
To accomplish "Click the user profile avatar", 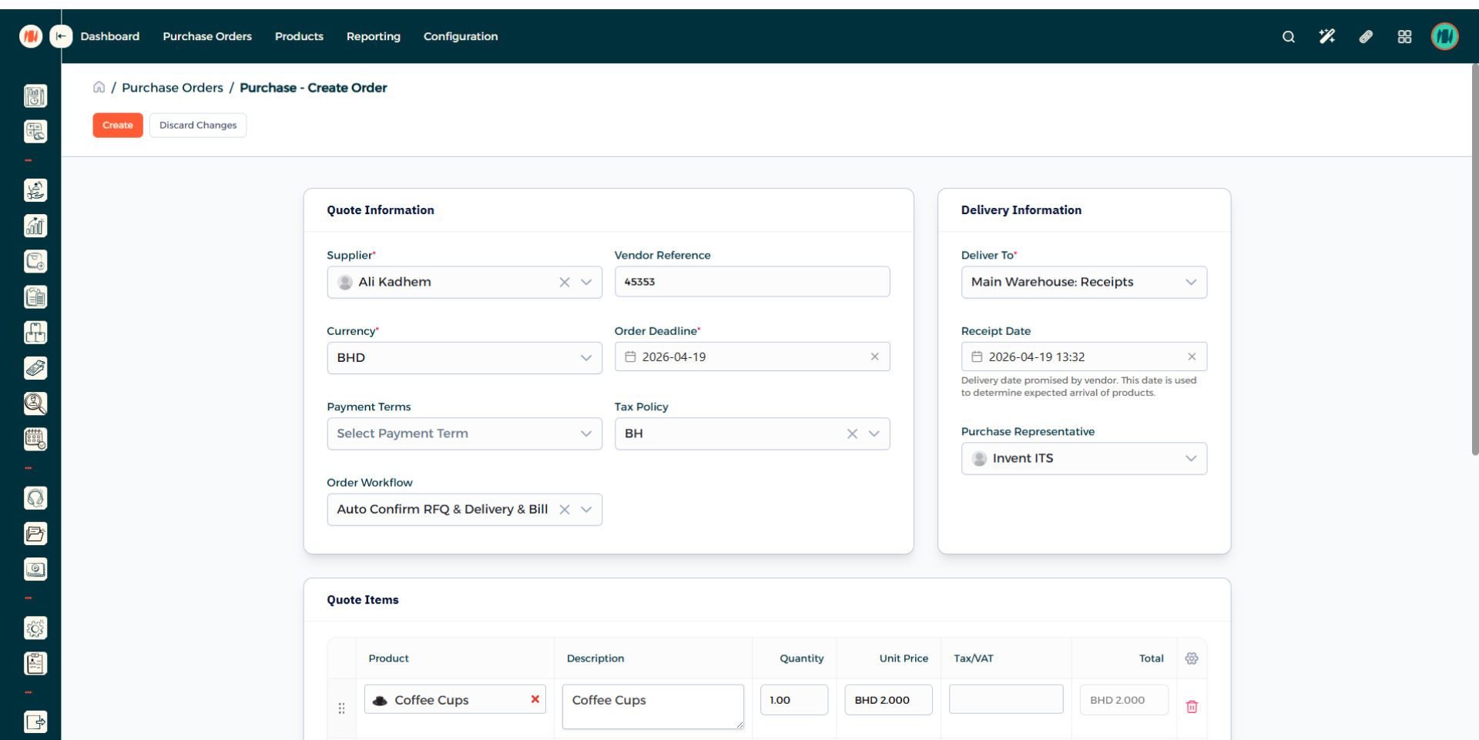I will pos(1444,36).
